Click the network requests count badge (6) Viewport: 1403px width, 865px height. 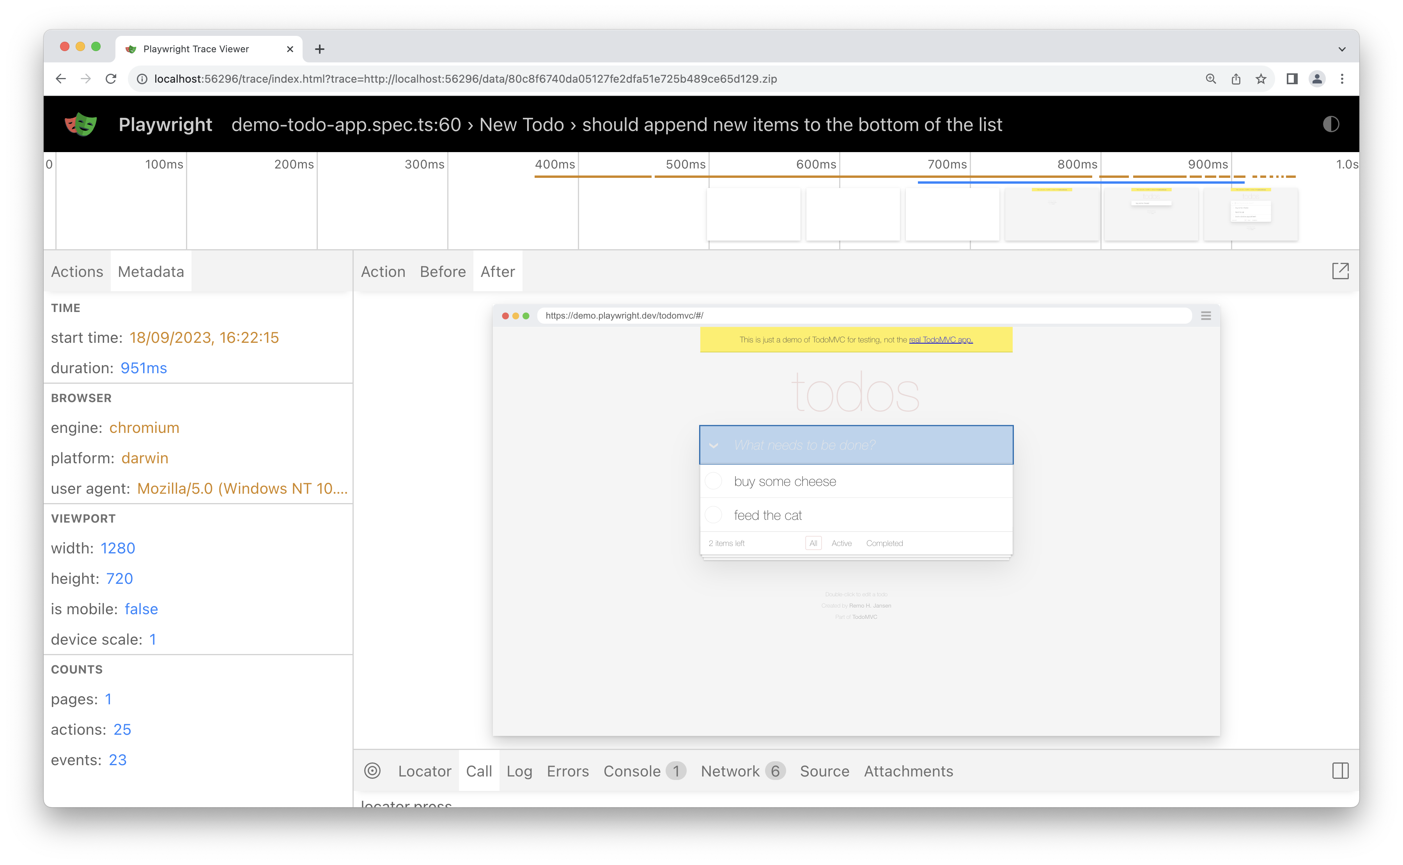tap(775, 771)
